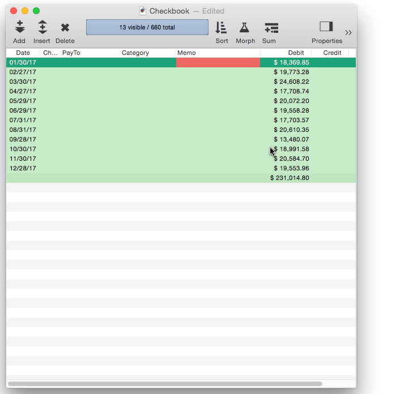
Task: Click the green zoom window button
Action: [36, 11]
